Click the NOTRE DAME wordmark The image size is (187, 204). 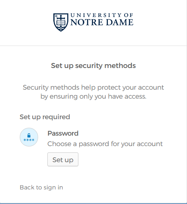pos(102,22)
